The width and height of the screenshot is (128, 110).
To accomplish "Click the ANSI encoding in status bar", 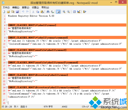I will click(65, 107).
